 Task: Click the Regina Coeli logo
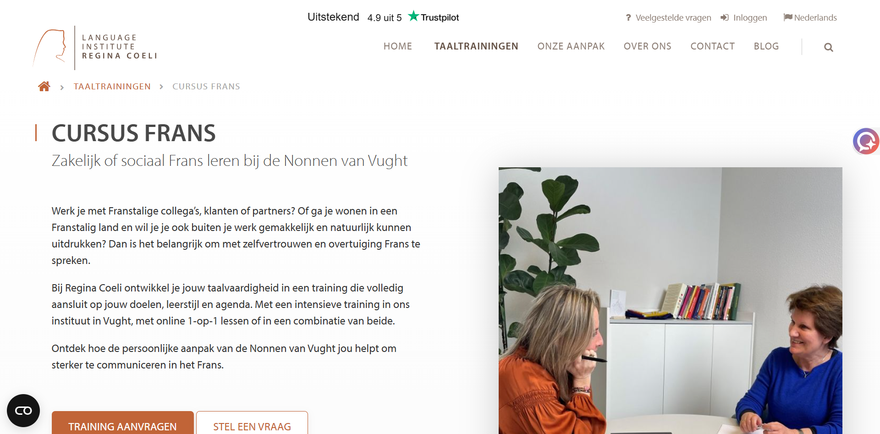tap(95, 47)
